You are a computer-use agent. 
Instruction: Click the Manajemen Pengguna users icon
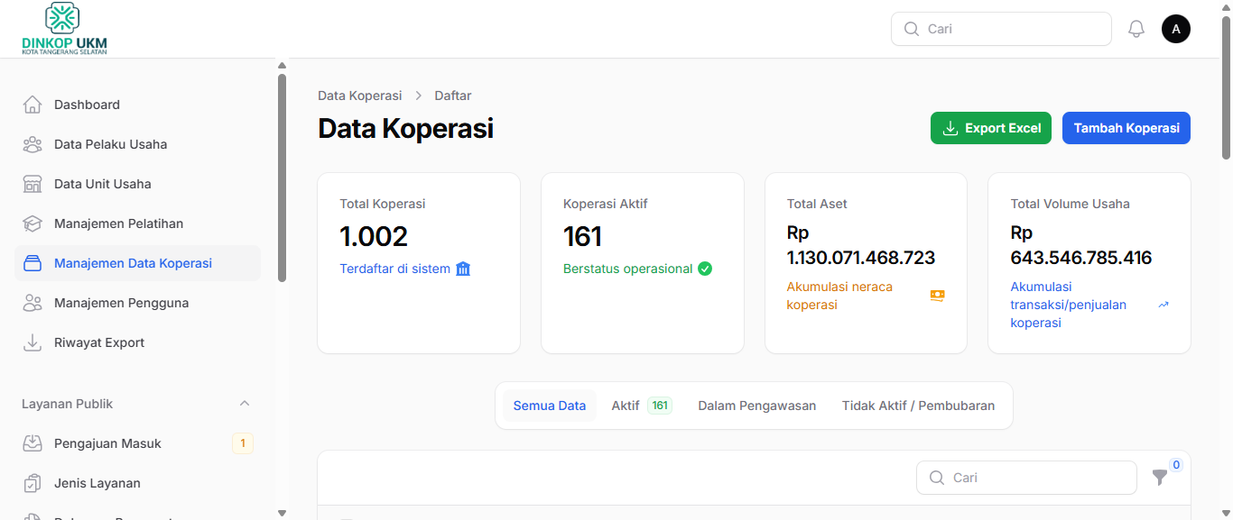coord(32,303)
